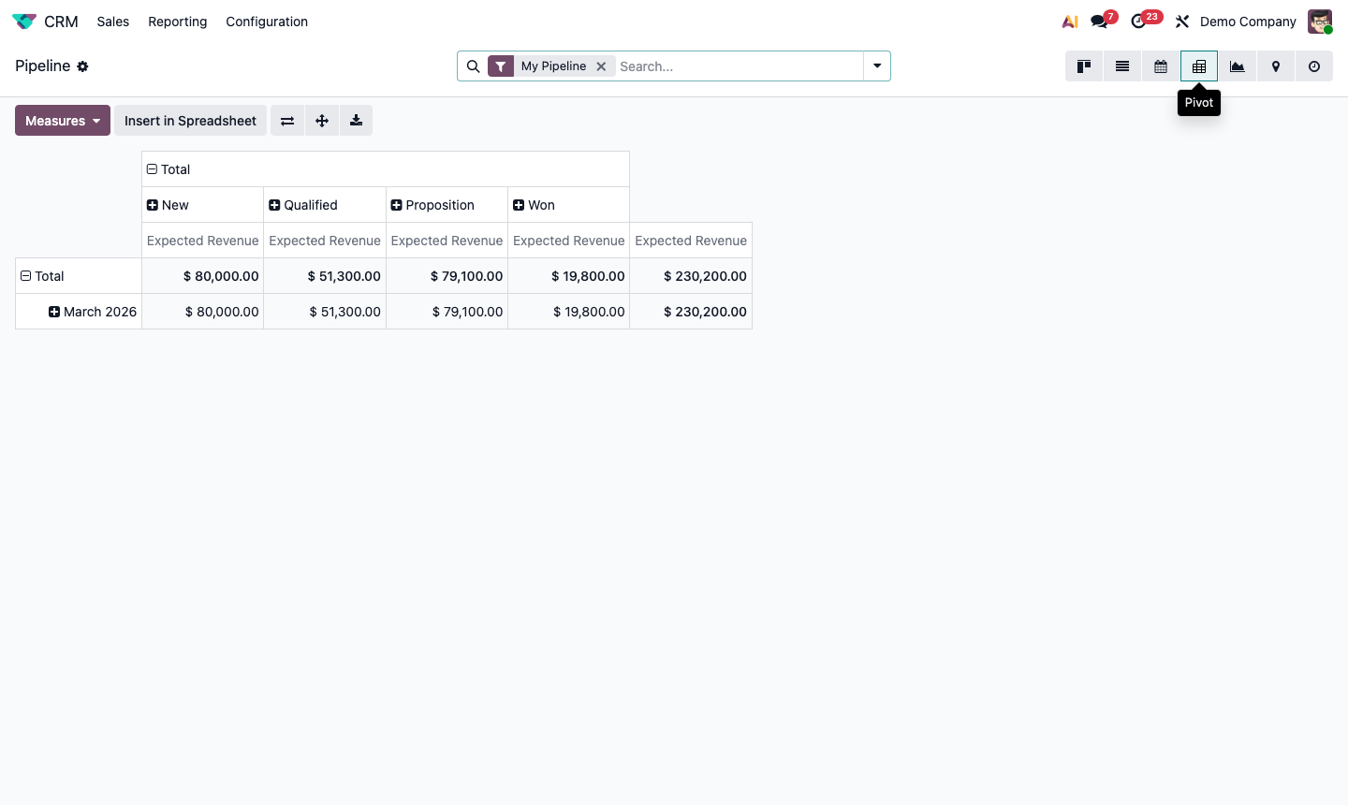Open the Measures dropdown
This screenshot has width=1348, height=805.
[x=62, y=120]
